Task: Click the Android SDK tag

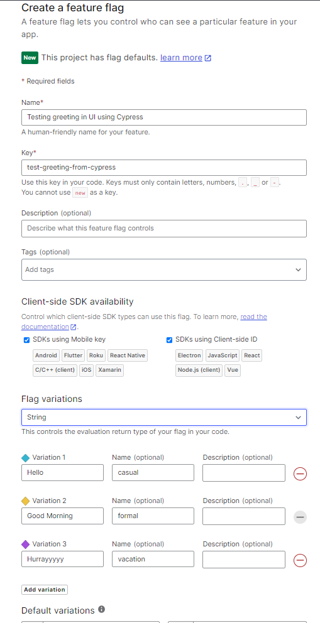Action: pos(46,355)
